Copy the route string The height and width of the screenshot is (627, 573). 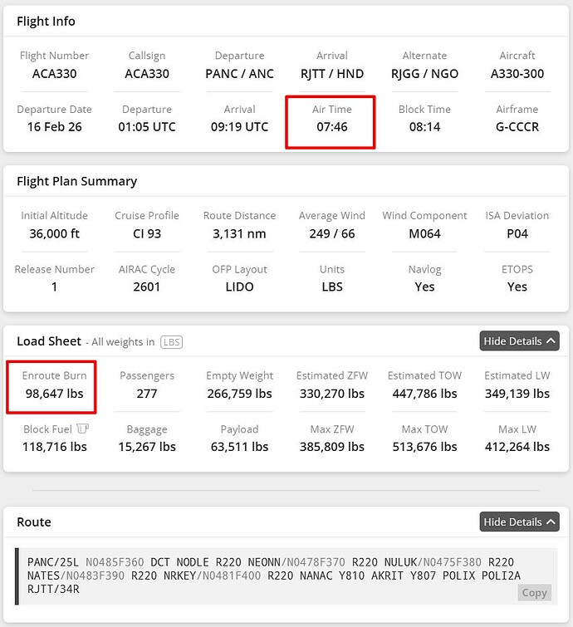[534, 592]
